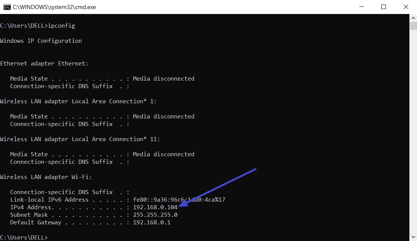Click 'Wireless LAN adapter Wi-Fi:' line
This screenshot has width=417, height=241.
click(x=46, y=177)
